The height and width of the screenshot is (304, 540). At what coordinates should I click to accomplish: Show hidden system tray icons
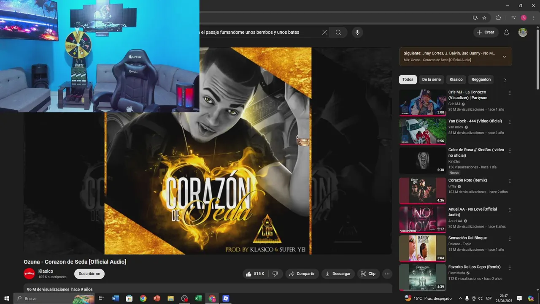[460, 299]
